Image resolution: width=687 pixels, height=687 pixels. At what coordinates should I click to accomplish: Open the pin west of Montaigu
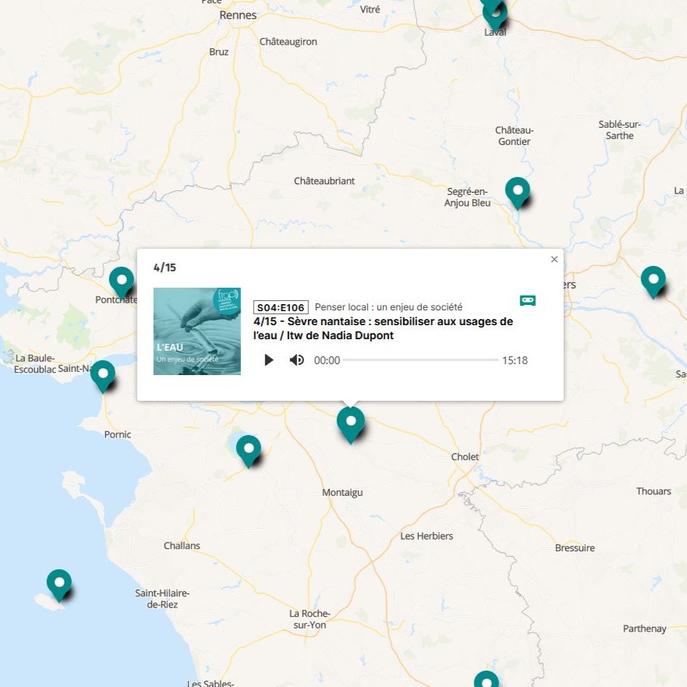click(x=248, y=448)
